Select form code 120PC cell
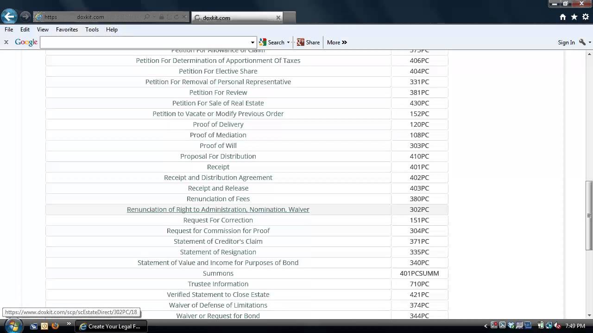The image size is (593, 333). (419, 124)
